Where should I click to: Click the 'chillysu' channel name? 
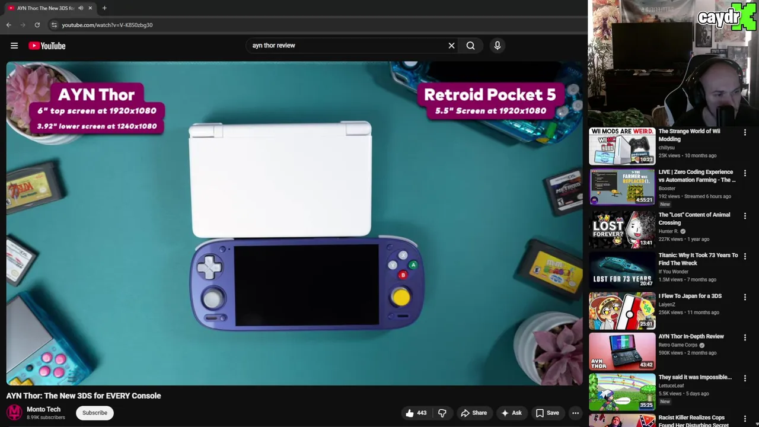click(x=666, y=148)
